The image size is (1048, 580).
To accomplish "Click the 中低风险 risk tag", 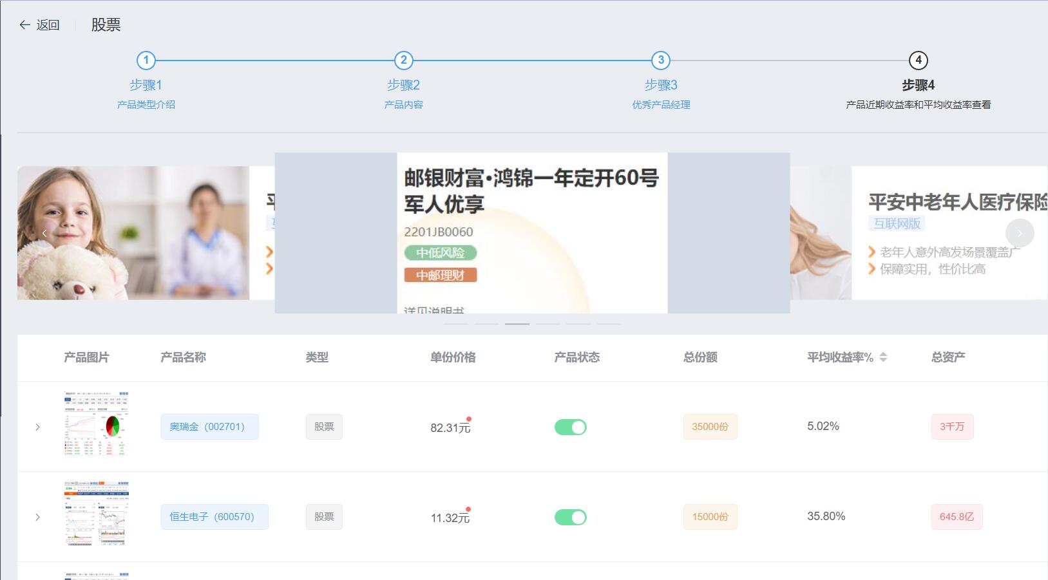I will coord(441,253).
